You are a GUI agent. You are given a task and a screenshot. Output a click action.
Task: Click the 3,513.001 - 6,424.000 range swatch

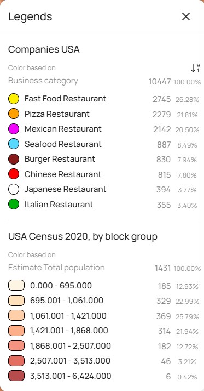(16, 376)
